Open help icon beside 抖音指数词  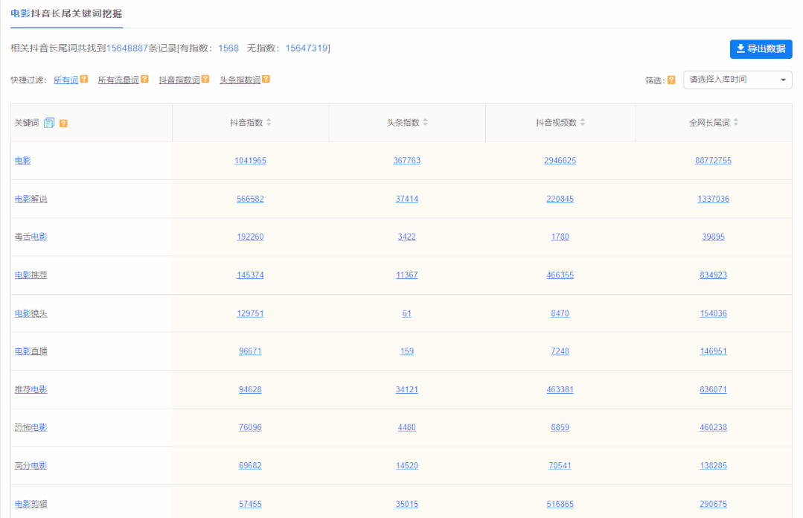click(x=205, y=79)
